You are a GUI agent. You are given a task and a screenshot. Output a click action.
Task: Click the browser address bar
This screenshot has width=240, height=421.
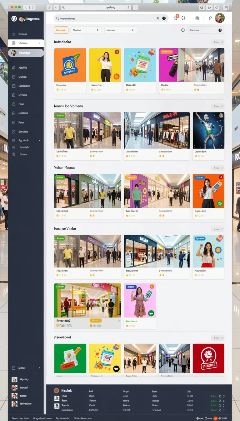[x=96, y=7]
